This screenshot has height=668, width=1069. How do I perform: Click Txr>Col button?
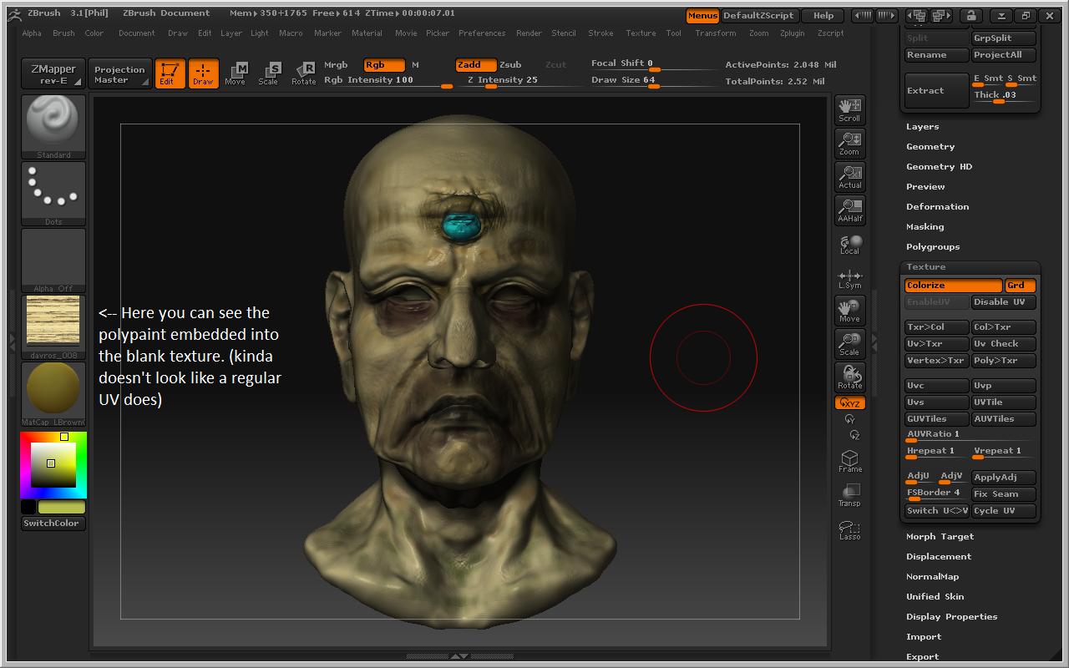coord(937,327)
